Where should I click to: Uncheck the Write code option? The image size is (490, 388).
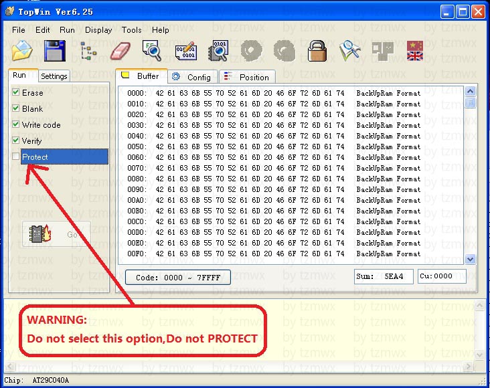pos(15,124)
